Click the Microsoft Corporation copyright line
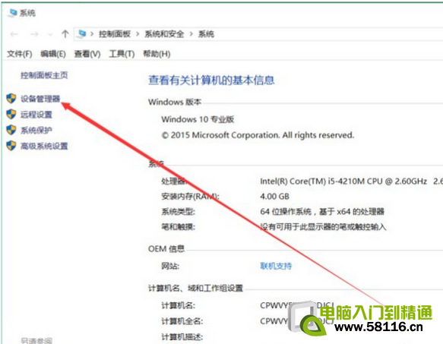This screenshot has height=344, width=443. pyautogui.click(x=258, y=135)
